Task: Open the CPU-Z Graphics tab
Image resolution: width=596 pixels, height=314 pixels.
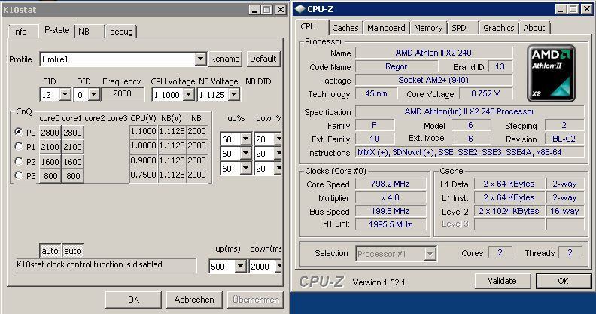Action: pos(499,28)
